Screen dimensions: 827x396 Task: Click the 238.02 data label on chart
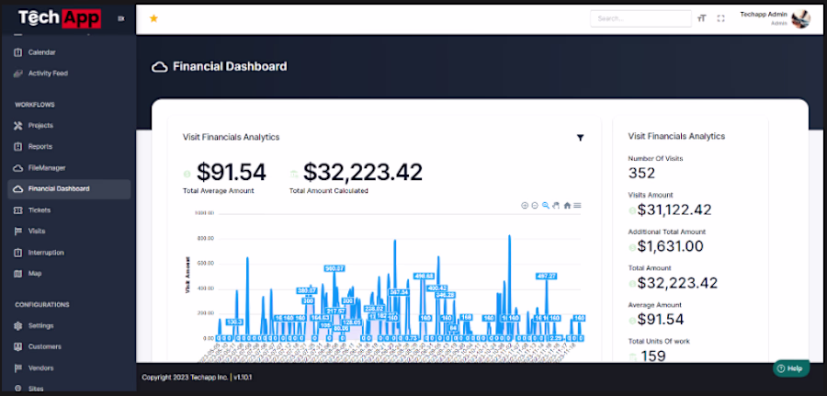coord(374,309)
